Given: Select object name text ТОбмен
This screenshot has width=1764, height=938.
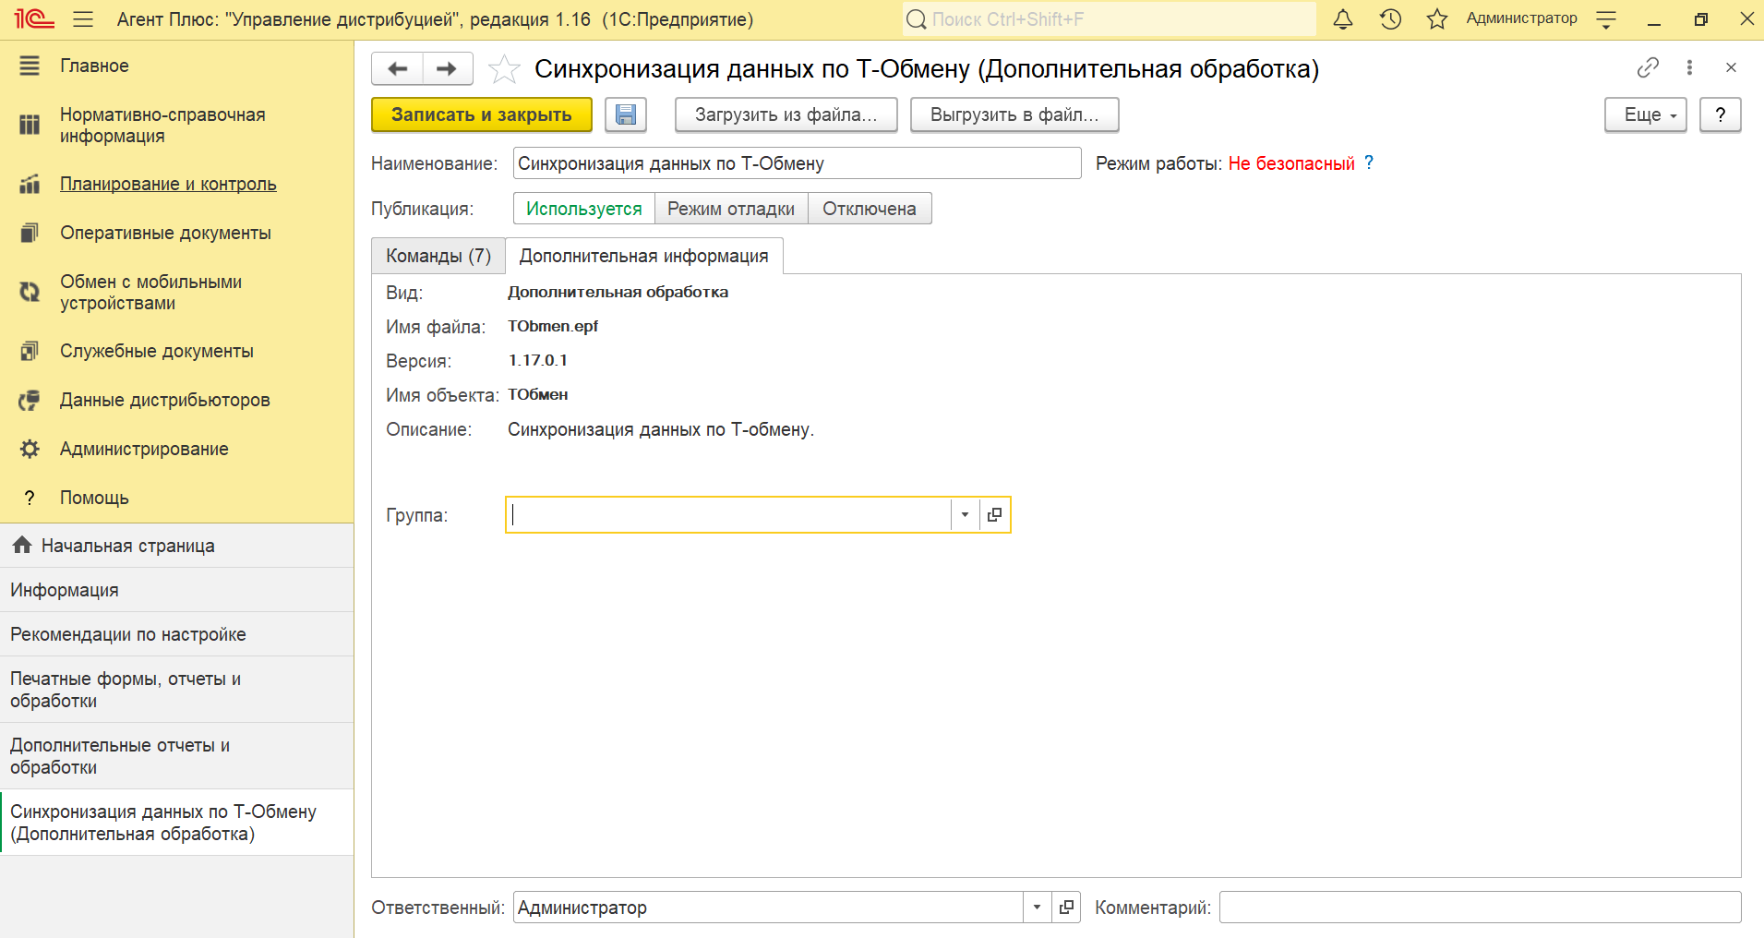Looking at the screenshot, I should point(538,394).
